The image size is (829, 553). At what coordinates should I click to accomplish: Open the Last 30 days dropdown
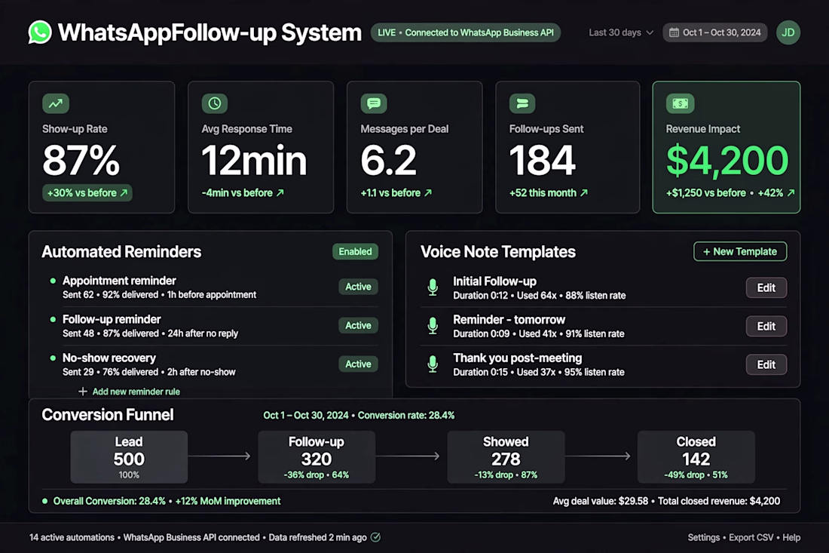click(x=621, y=32)
